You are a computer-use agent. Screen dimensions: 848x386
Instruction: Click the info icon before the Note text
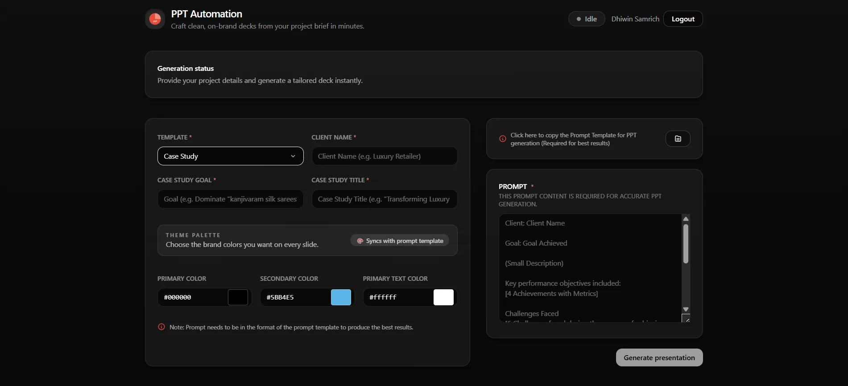click(x=161, y=327)
